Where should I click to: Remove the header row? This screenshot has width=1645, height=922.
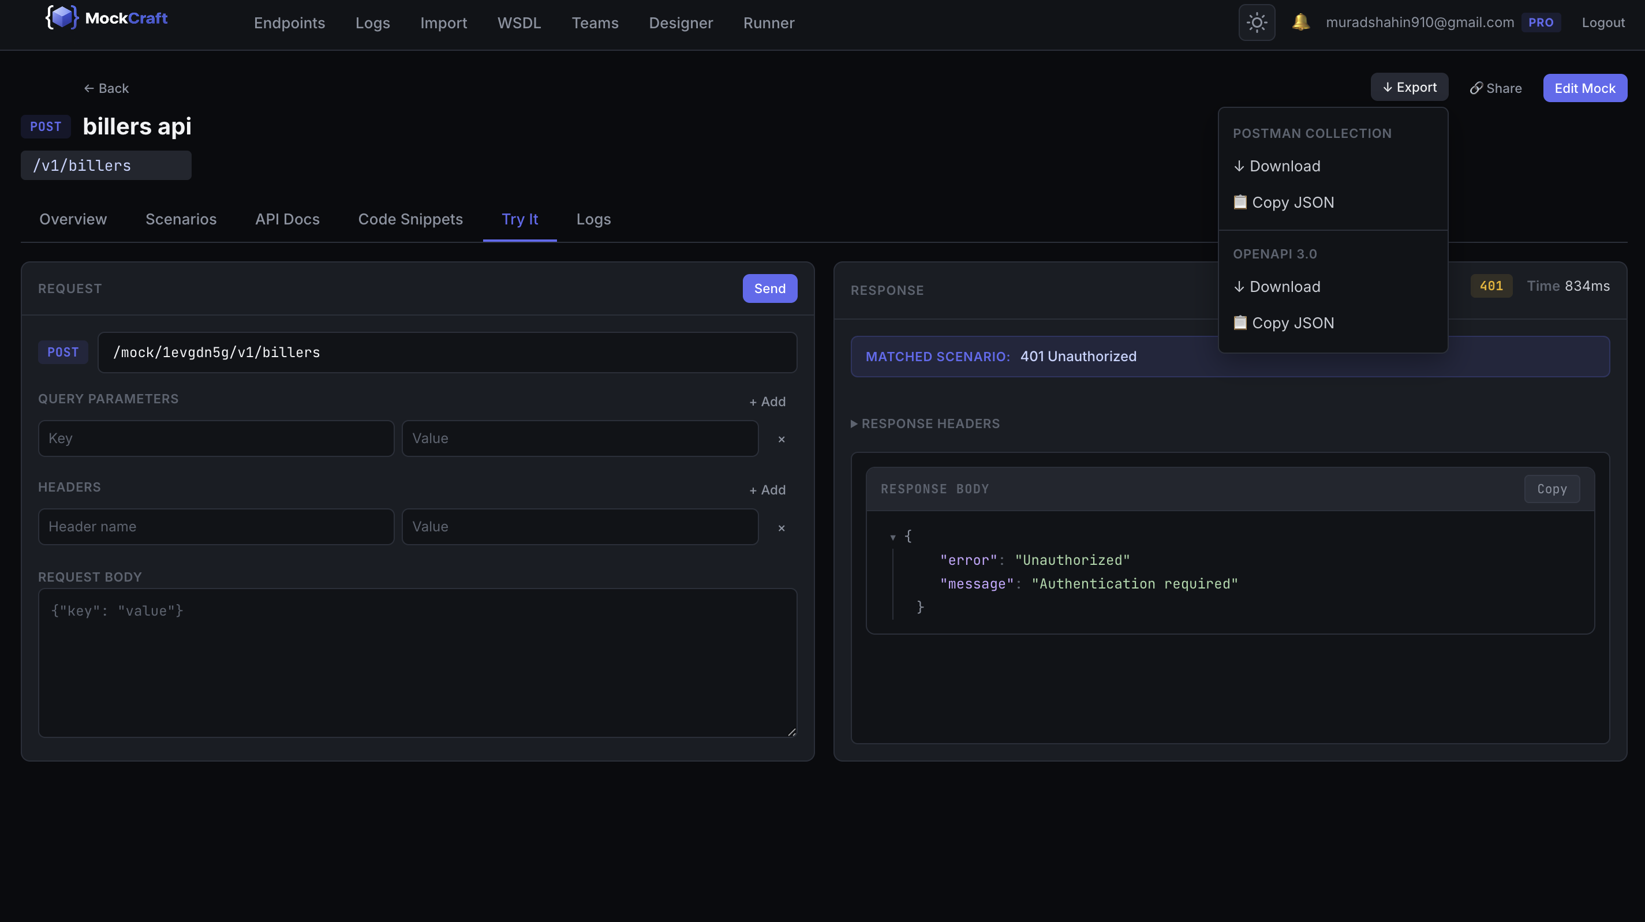(781, 528)
